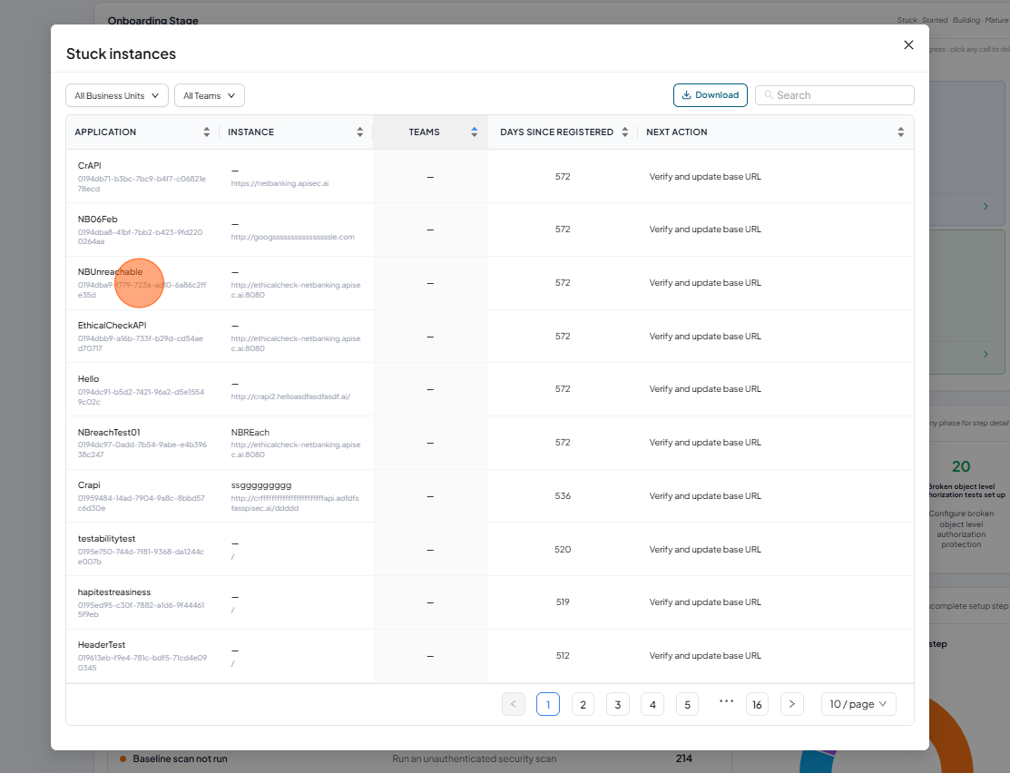
Task: Open the All Teams dropdown
Action: click(210, 95)
